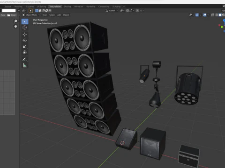Click the Open image button
The image size is (225, 168).
pos(11,15)
